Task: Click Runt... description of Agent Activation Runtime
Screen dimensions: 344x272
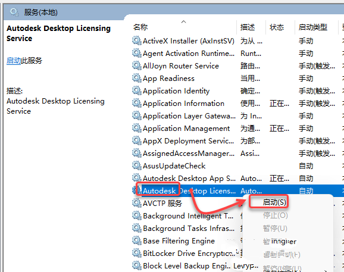Action: coord(251,54)
